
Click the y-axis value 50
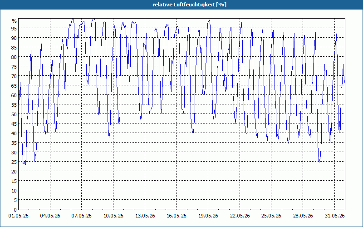pos(14,114)
